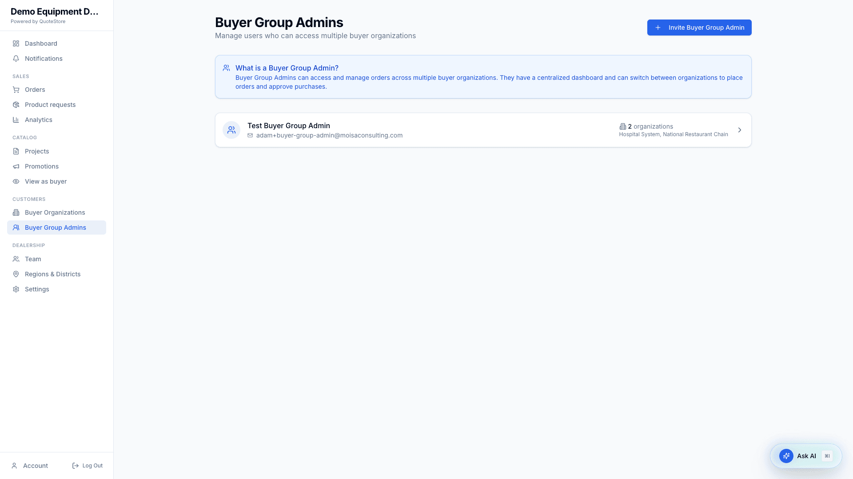
Task: Click the What is a Buyer Group Admin? heading
Action: click(287, 68)
